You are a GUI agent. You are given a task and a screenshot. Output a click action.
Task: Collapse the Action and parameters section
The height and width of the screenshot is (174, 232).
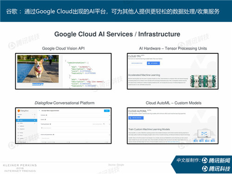(110, 135)
